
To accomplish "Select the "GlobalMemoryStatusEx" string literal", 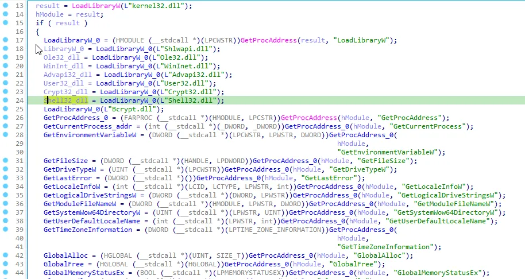I will coord(438,273).
